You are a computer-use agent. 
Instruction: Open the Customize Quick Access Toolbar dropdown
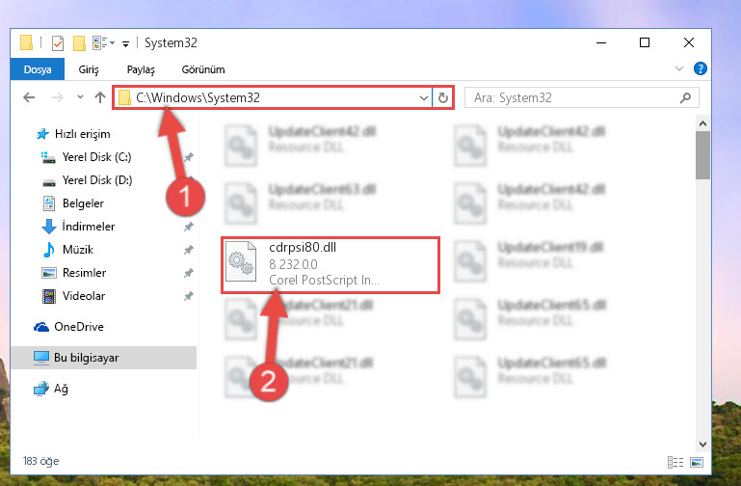click(125, 44)
